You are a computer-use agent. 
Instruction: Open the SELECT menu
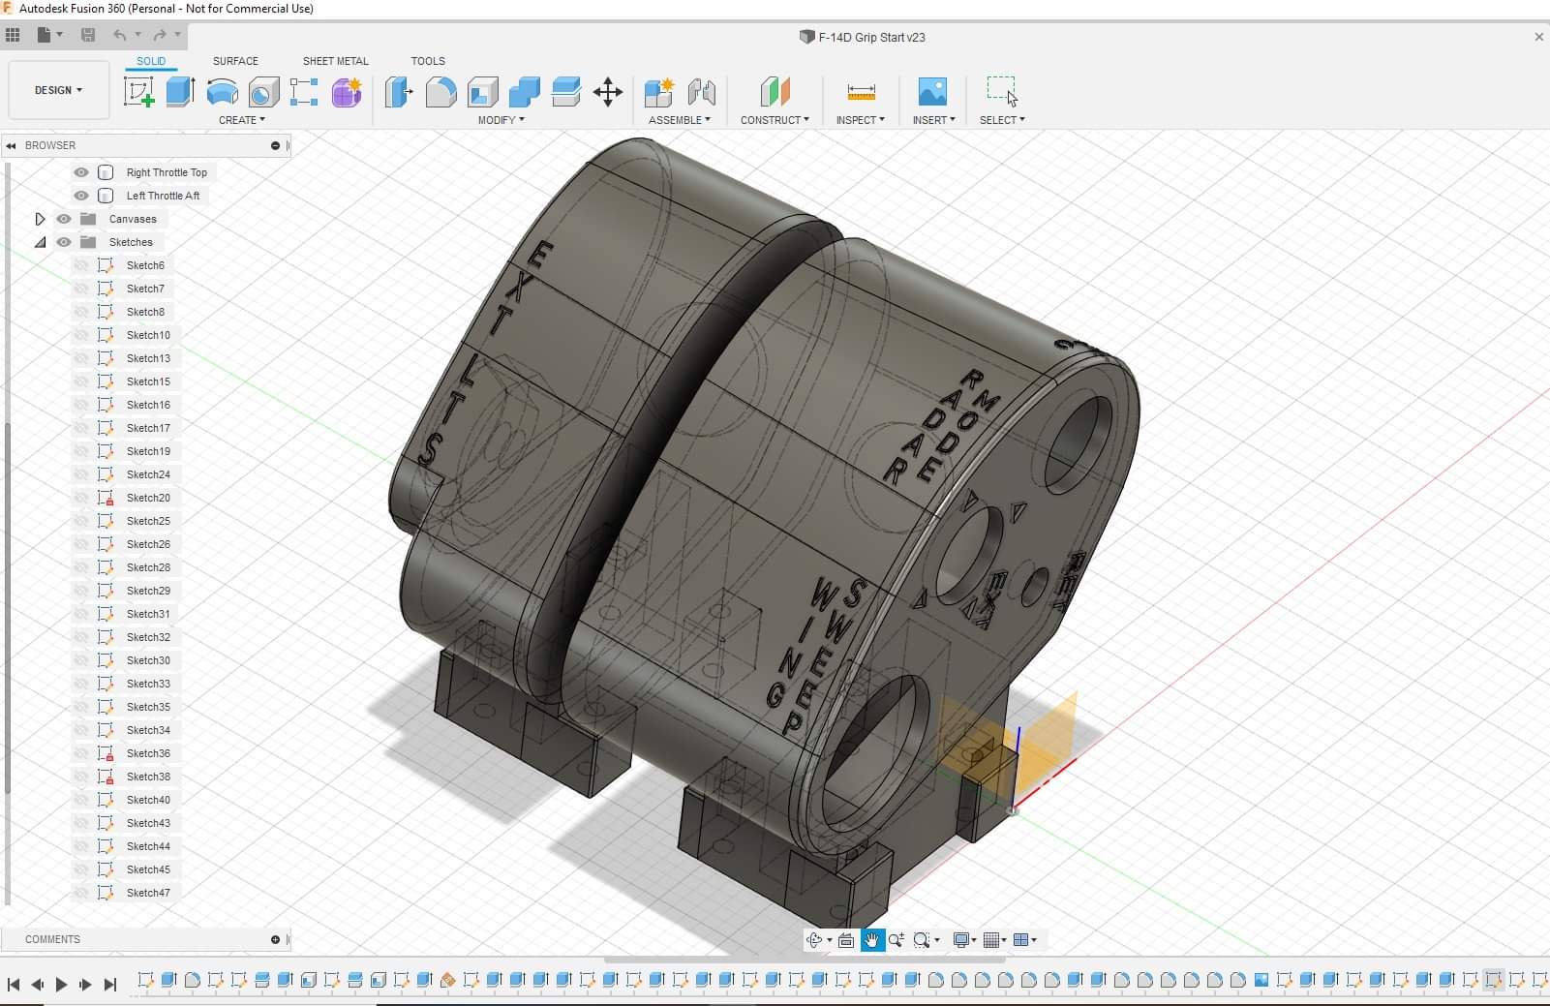coord(1002,120)
